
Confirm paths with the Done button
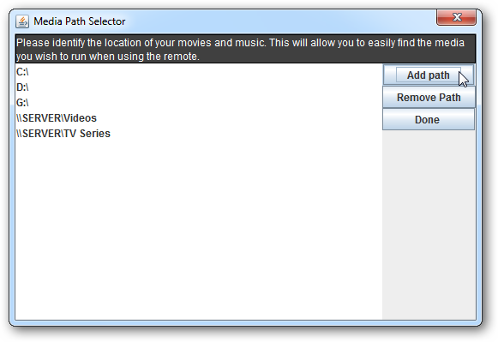point(429,119)
